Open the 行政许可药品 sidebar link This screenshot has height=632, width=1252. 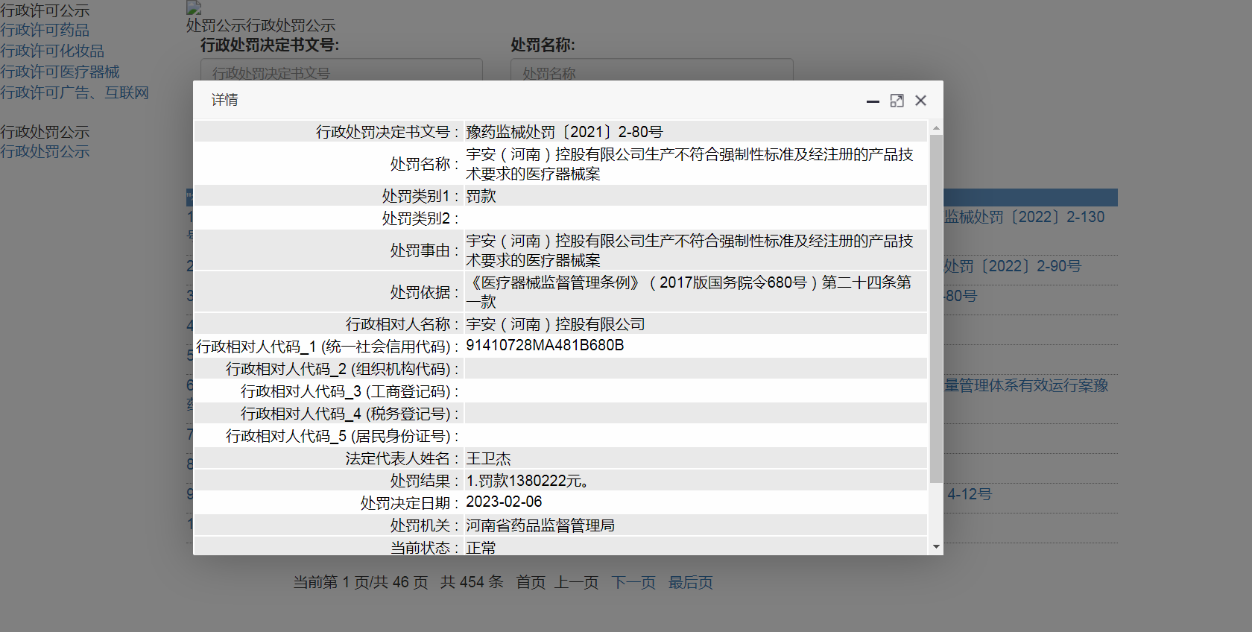[x=45, y=31]
